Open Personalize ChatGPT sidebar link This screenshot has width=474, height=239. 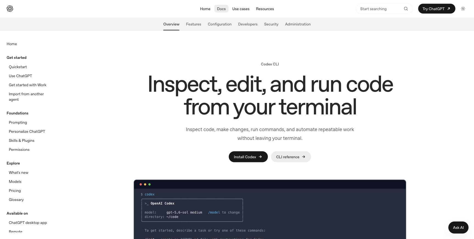point(27,131)
